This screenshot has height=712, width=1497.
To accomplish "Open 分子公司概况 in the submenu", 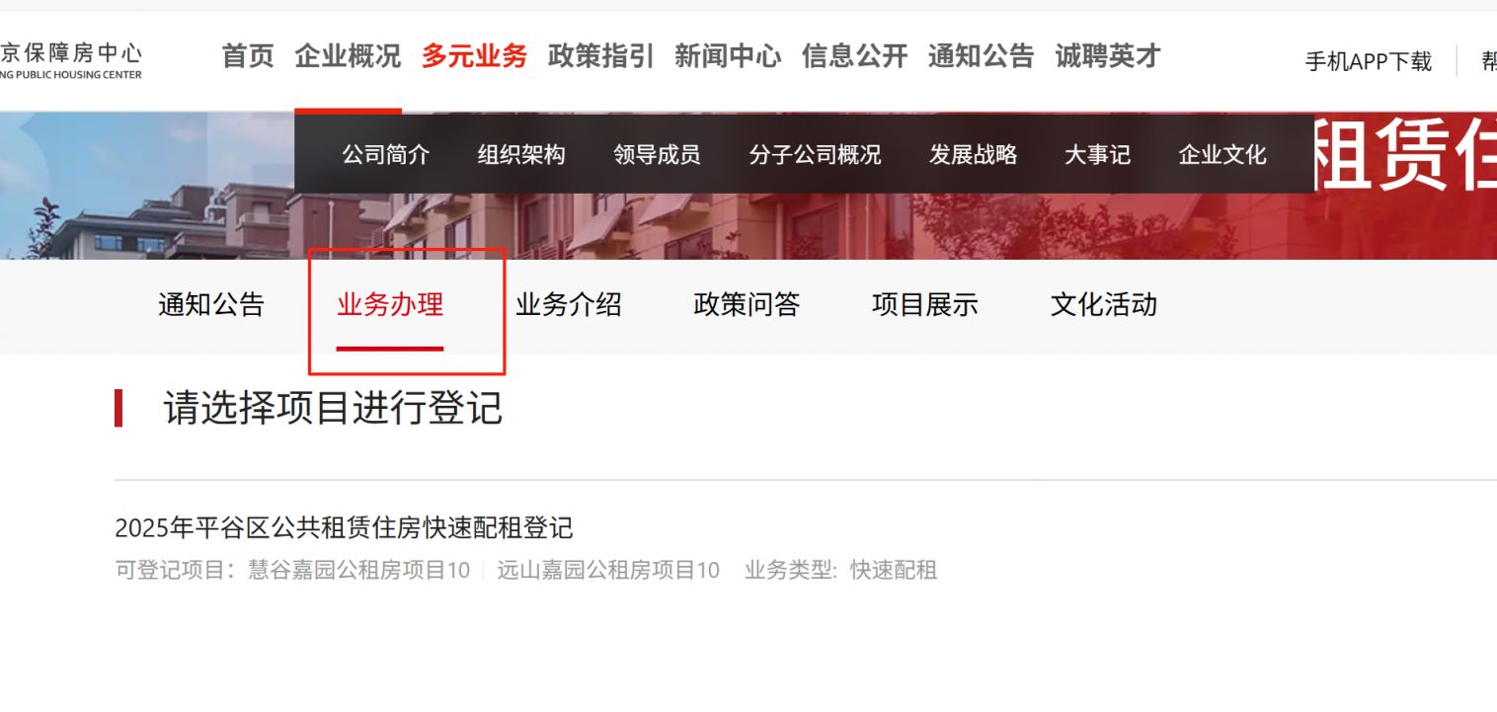I will pos(815,155).
